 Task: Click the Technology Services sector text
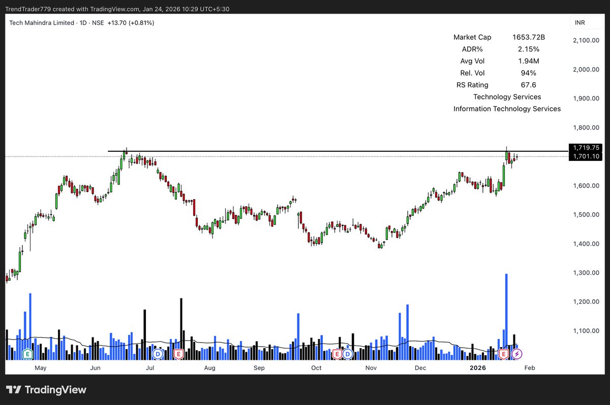click(x=507, y=96)
